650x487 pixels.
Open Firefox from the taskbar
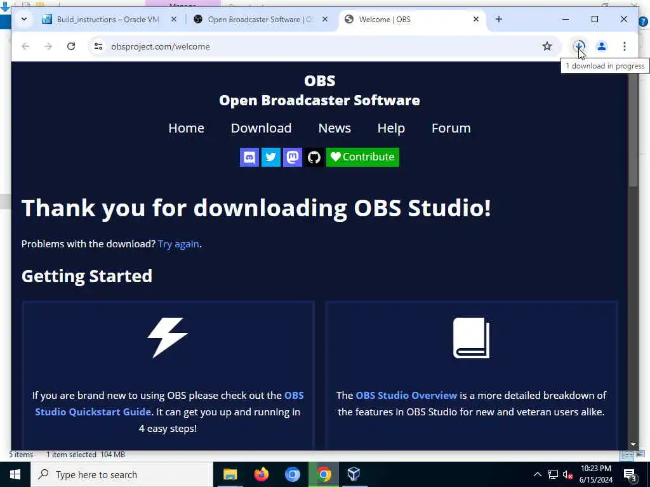(x=261, y=474)
